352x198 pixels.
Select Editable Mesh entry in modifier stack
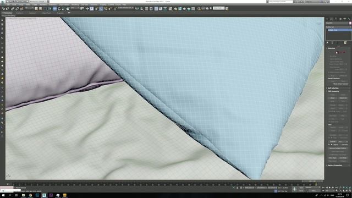coord(339,30)
